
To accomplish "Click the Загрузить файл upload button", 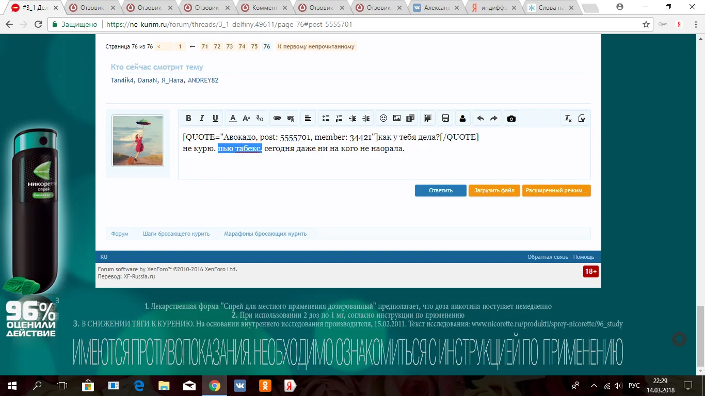I will click(494, 190).
